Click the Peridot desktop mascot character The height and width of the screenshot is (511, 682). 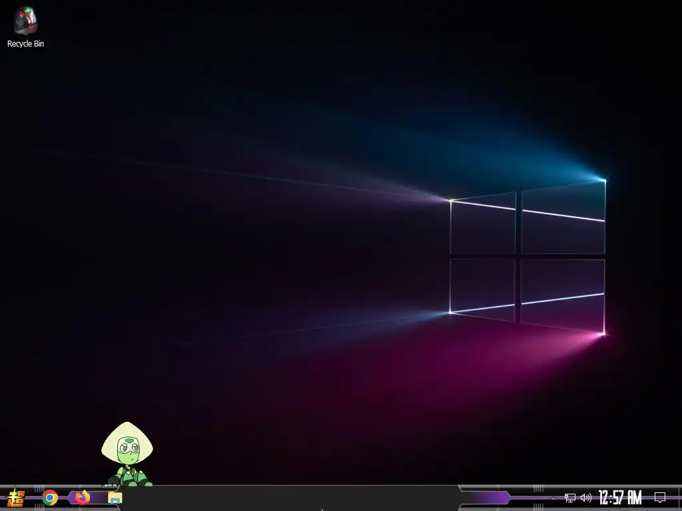(127, 454)
